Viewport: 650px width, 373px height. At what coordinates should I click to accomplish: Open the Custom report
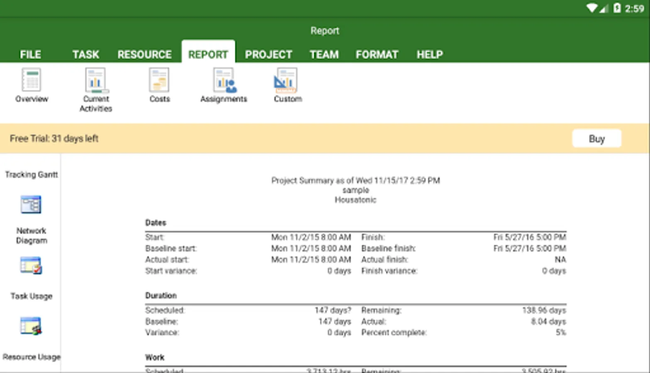pos(287,85)
